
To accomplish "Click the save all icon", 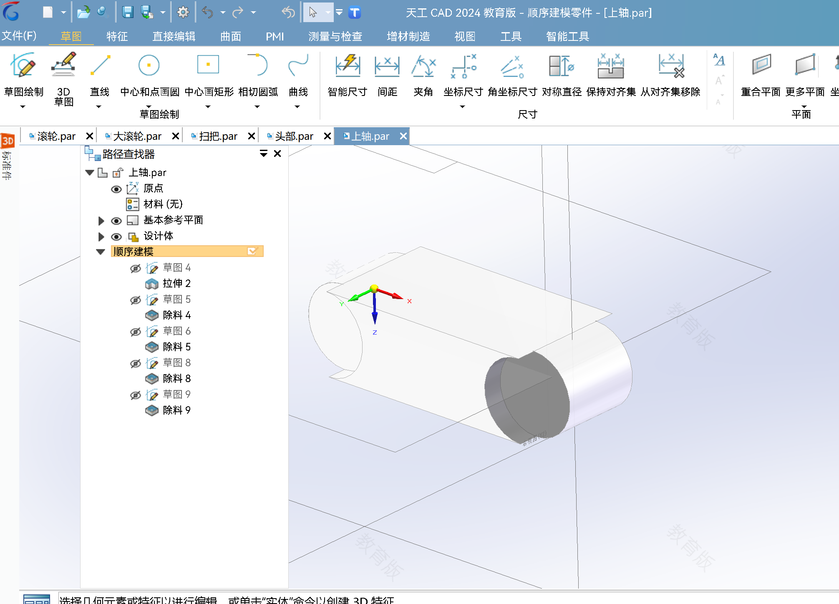I will [147, 13].
